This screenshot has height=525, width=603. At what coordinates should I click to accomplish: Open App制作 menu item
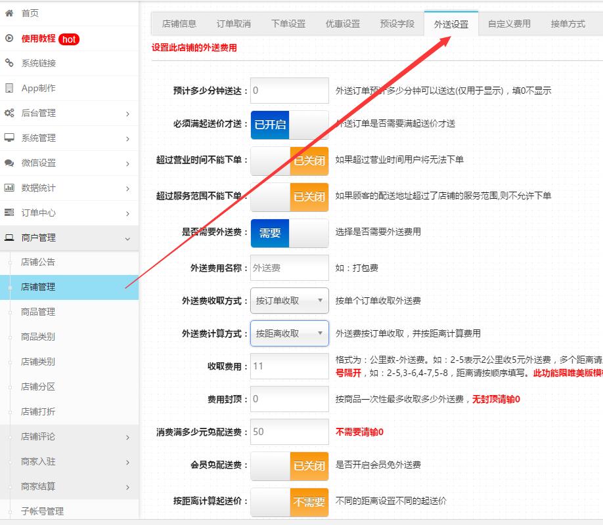click(x=69, y=88)
